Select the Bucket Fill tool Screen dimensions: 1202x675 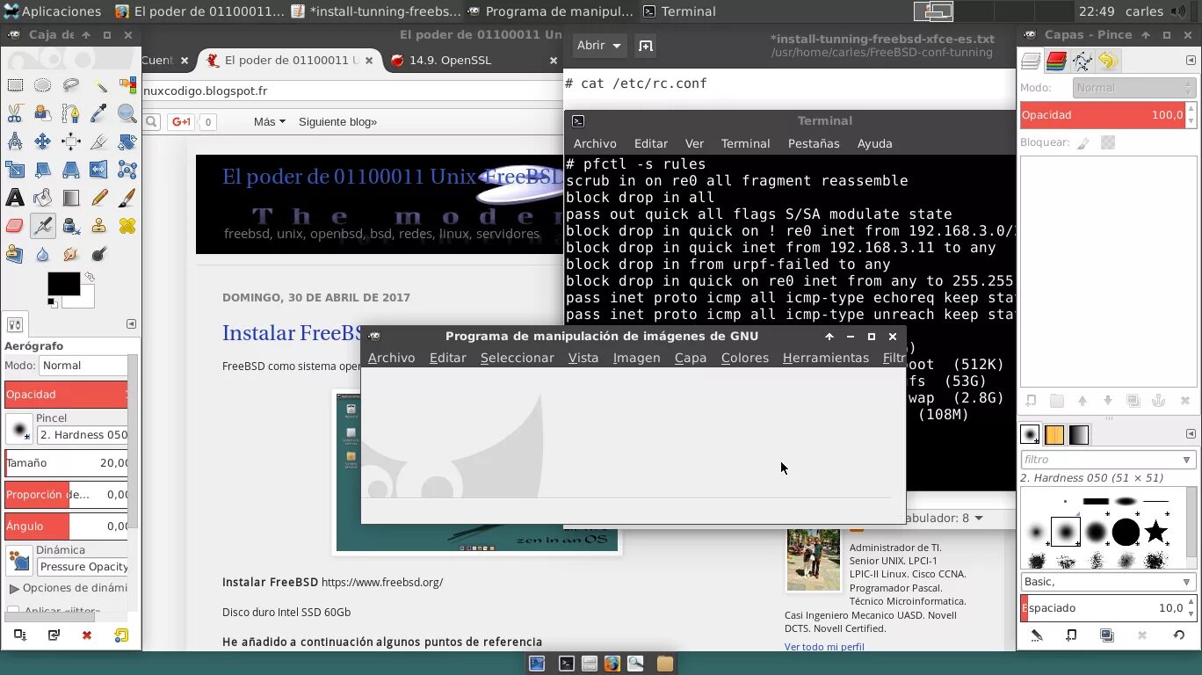pos(43,198)
